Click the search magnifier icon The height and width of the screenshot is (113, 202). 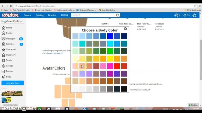point(118,15)
